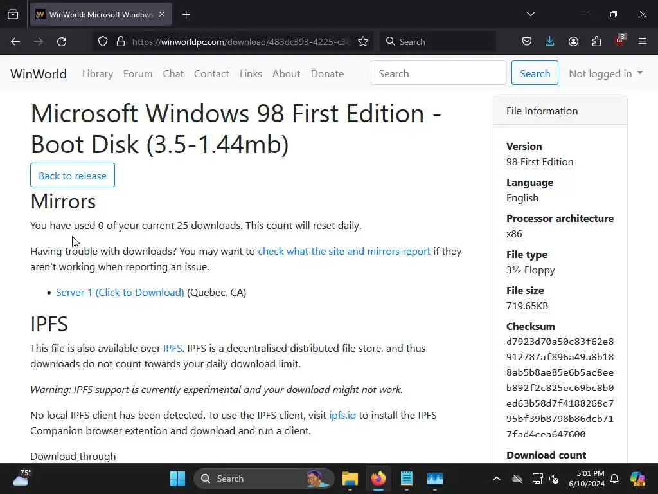Open the tracking protection shield icon
658x494 pixels.
click(103, 42)
